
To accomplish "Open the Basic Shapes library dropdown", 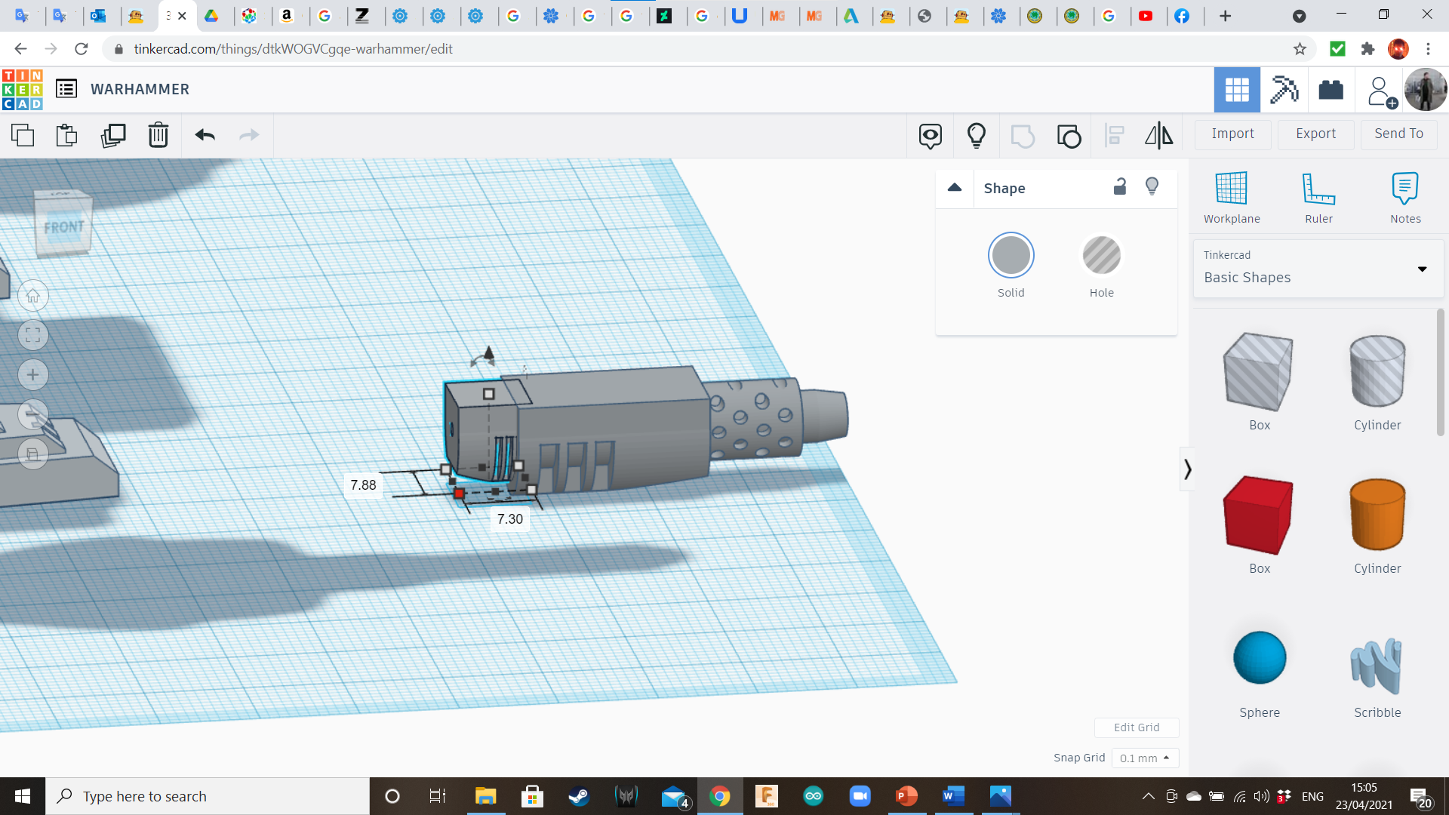I will point(1318,269).
